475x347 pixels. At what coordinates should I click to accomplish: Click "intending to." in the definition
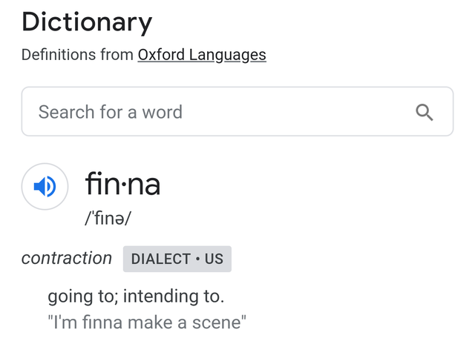click(x=174, y=296)
